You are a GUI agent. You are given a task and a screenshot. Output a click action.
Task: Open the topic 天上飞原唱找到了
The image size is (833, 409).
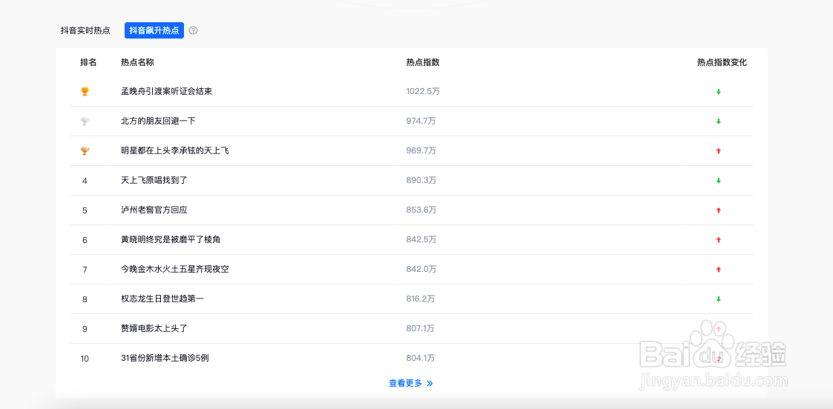[154, 180]
